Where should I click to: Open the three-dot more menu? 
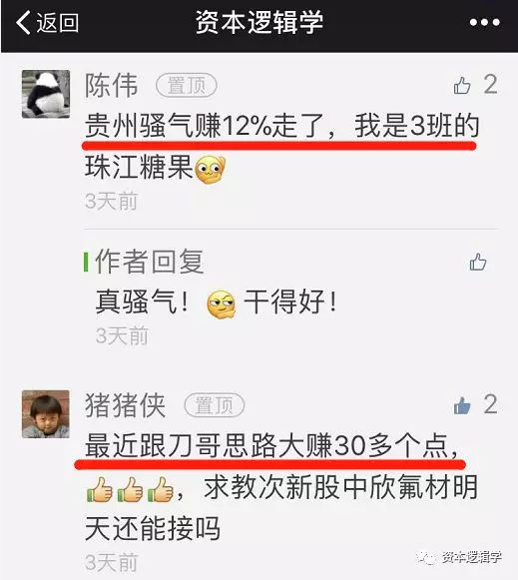tap(485, 23)
